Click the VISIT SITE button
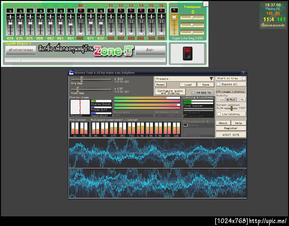This screenshot has width=289, height=226. [231, 135]
